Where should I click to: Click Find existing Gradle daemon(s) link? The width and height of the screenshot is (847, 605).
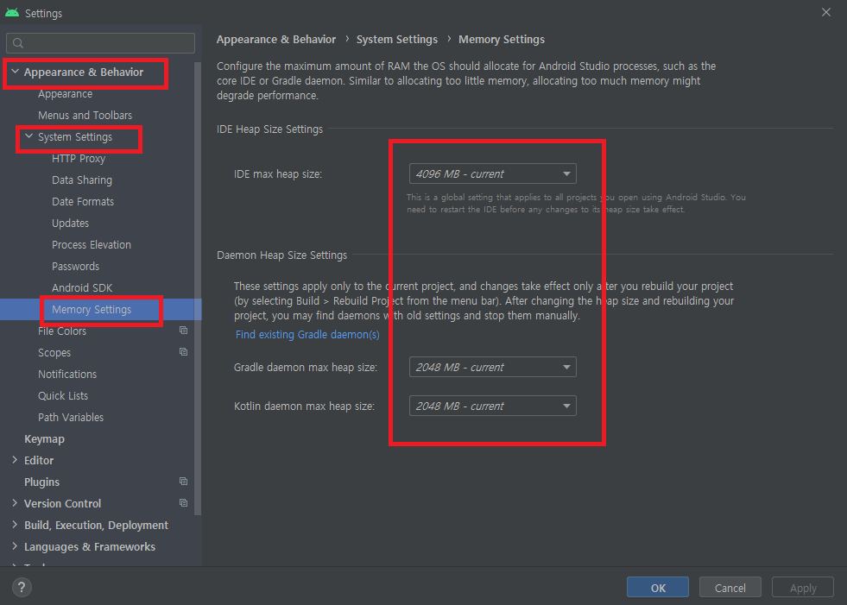coord(307,334)
